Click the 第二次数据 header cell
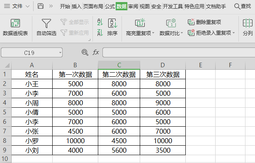The width and height of the screenshot is (255, 163). click(119, 74)
